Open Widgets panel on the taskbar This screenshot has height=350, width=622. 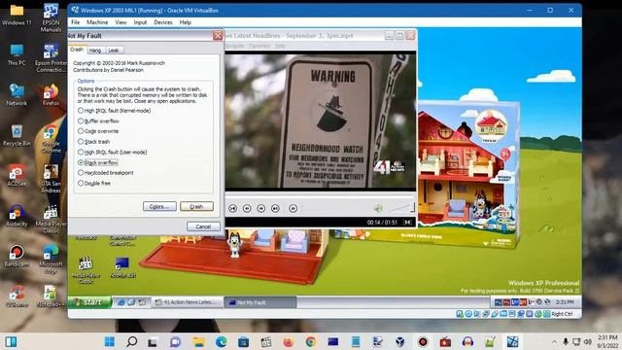coord(11,341)
